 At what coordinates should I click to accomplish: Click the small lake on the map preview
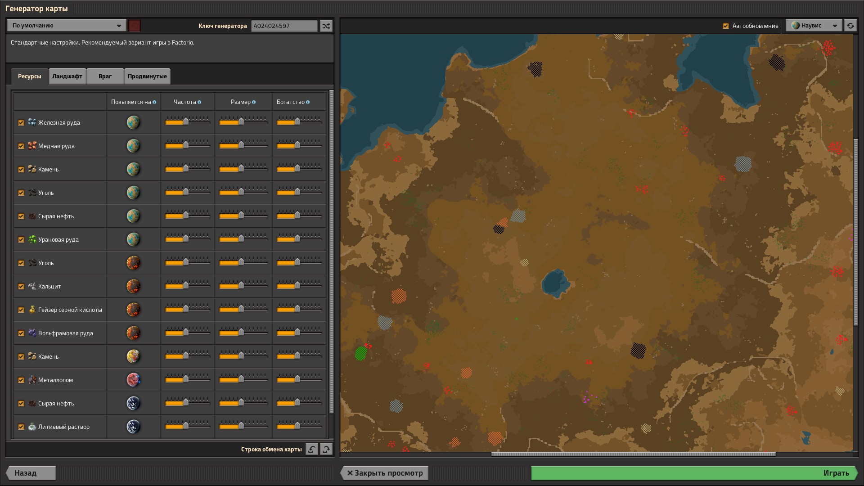coord(555,283)
